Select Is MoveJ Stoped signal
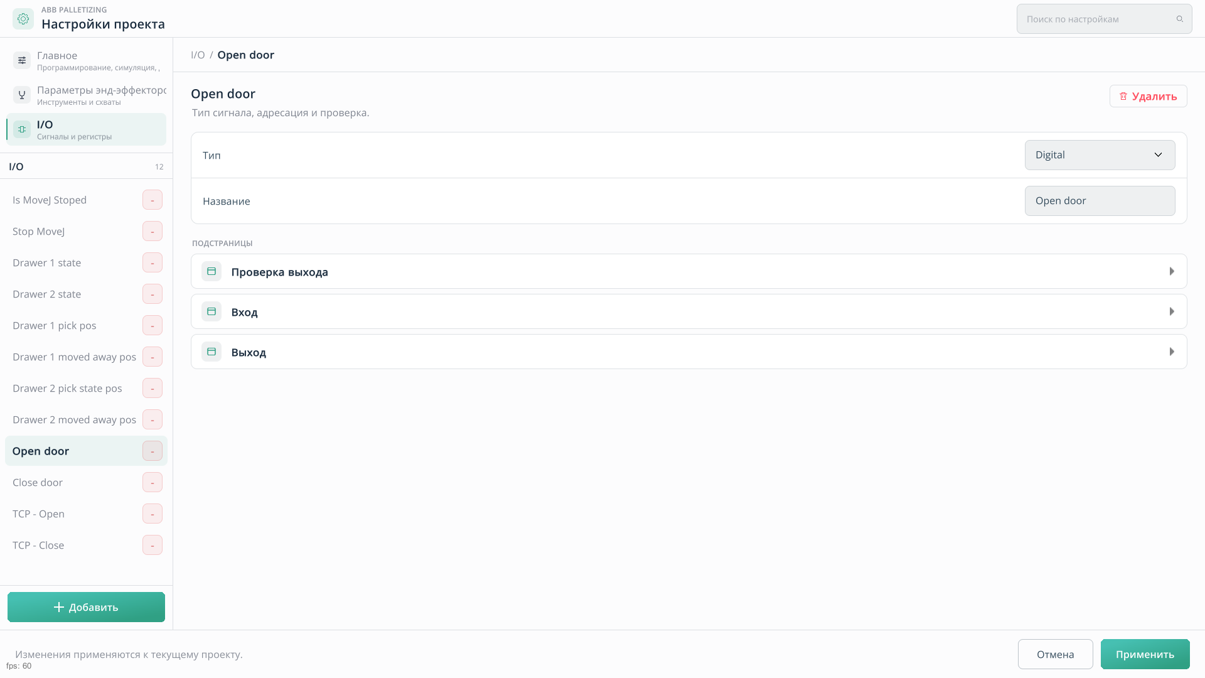Viewport: 1205px width, 678px height. click(87, 200)
